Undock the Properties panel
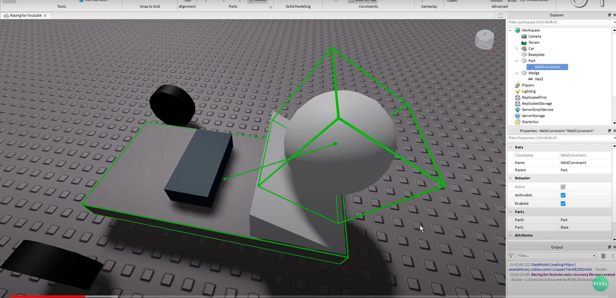Viewport: 616px width, 298px height. [609, 131]
